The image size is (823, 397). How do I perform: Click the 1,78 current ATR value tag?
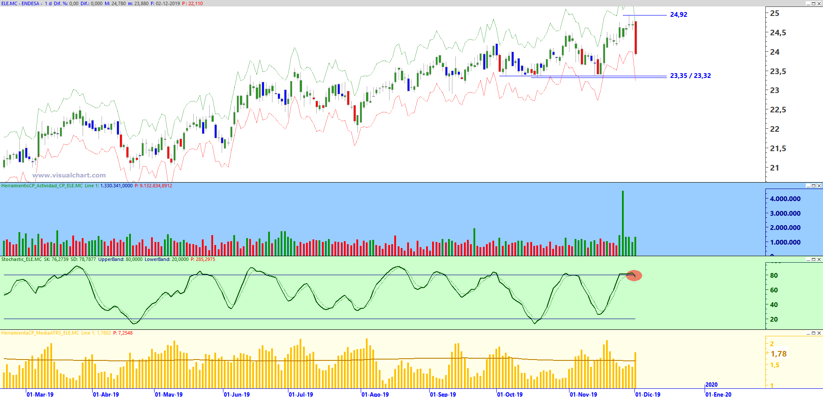click(x=779, y=354)
